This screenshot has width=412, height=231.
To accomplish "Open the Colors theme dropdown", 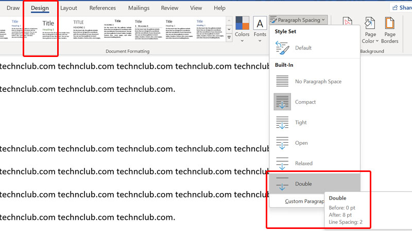I will 242,29.
